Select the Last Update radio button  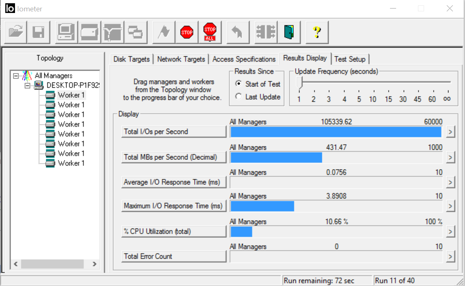point(238,97)
